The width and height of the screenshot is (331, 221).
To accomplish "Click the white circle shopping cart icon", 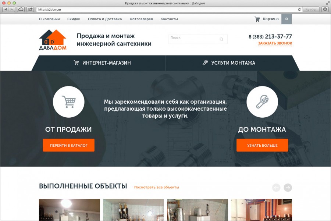I will coord(69,102).
